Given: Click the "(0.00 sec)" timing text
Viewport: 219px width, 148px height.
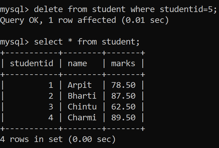Looking at the screenshot, I should (92, 139).
